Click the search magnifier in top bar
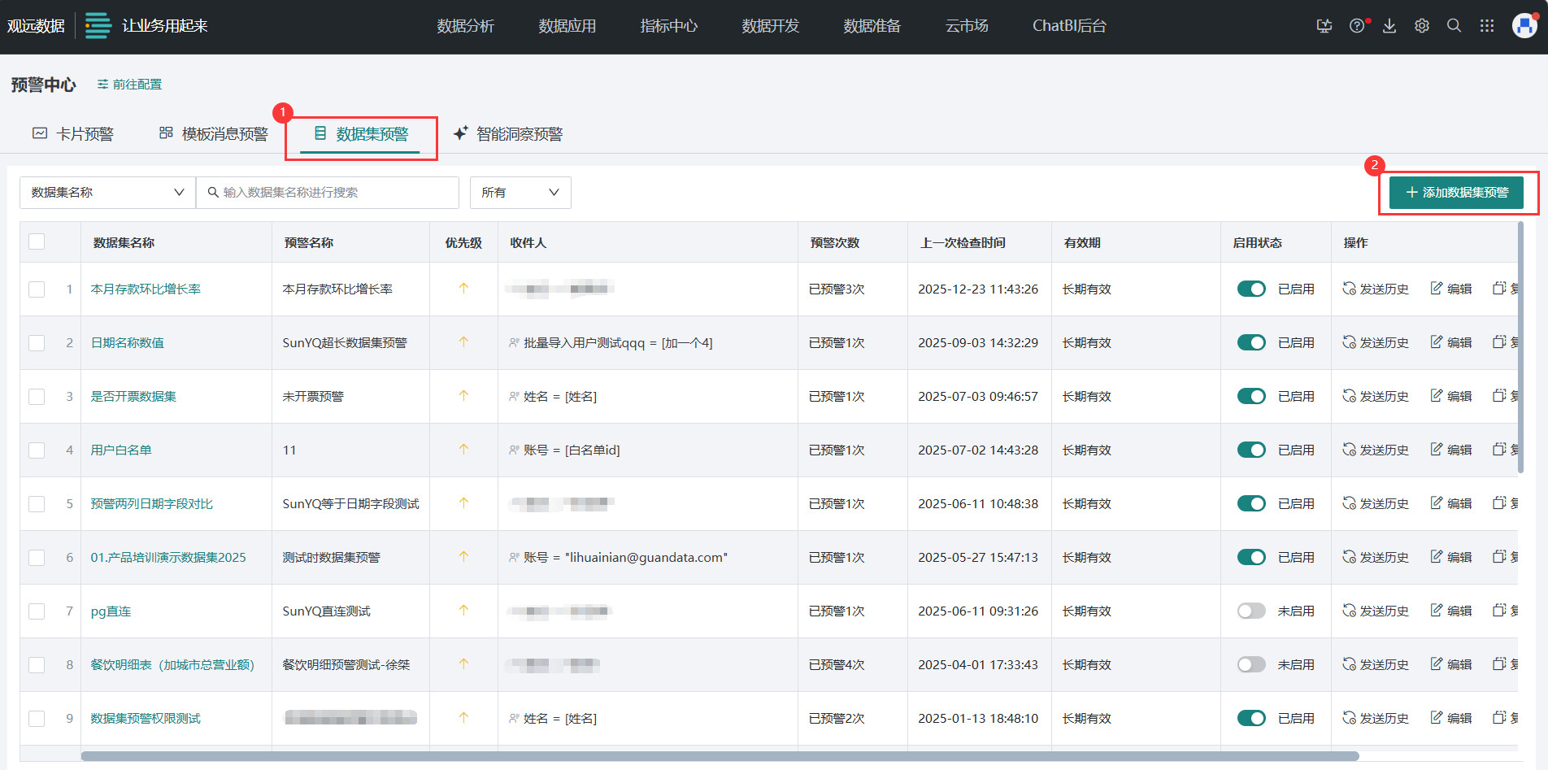Viewport: 1548px width, 770px height. pos(1454,26)
